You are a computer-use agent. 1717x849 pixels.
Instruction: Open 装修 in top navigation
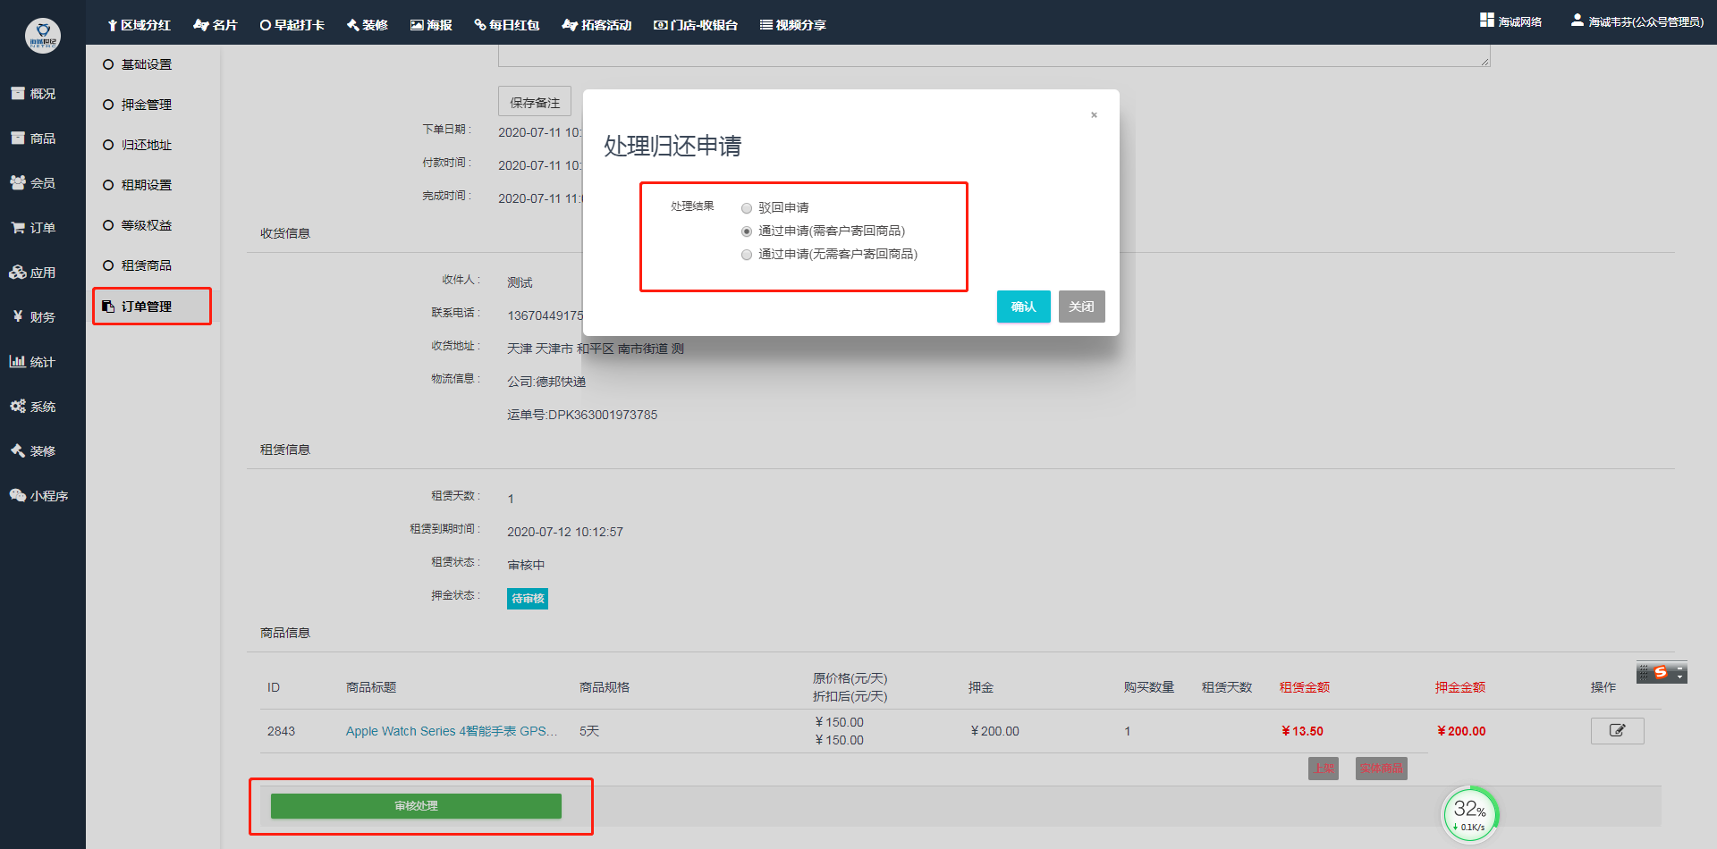(368, 25)
